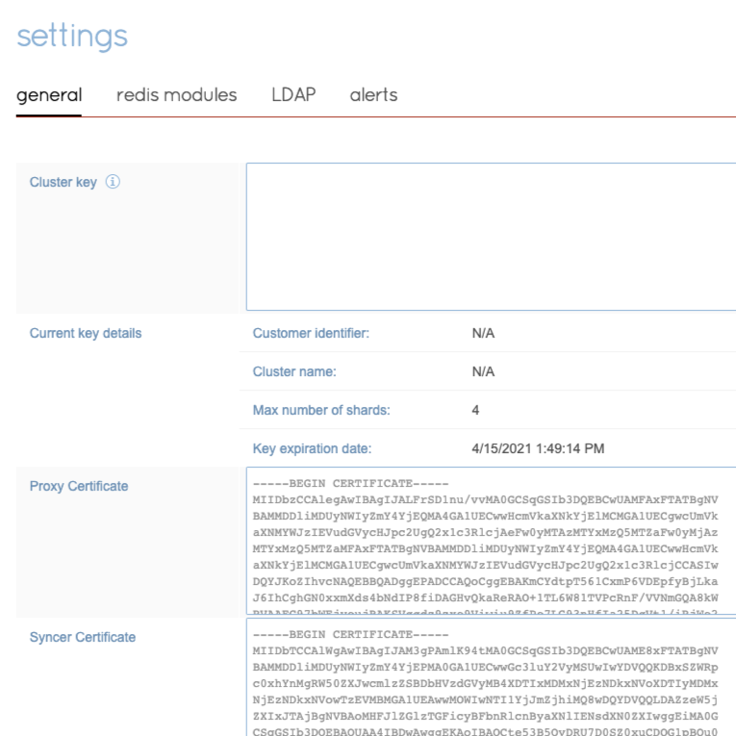Click the Proxy BEGIN CERTIFICATE line

pyautogui.click(x=351, y=483)
